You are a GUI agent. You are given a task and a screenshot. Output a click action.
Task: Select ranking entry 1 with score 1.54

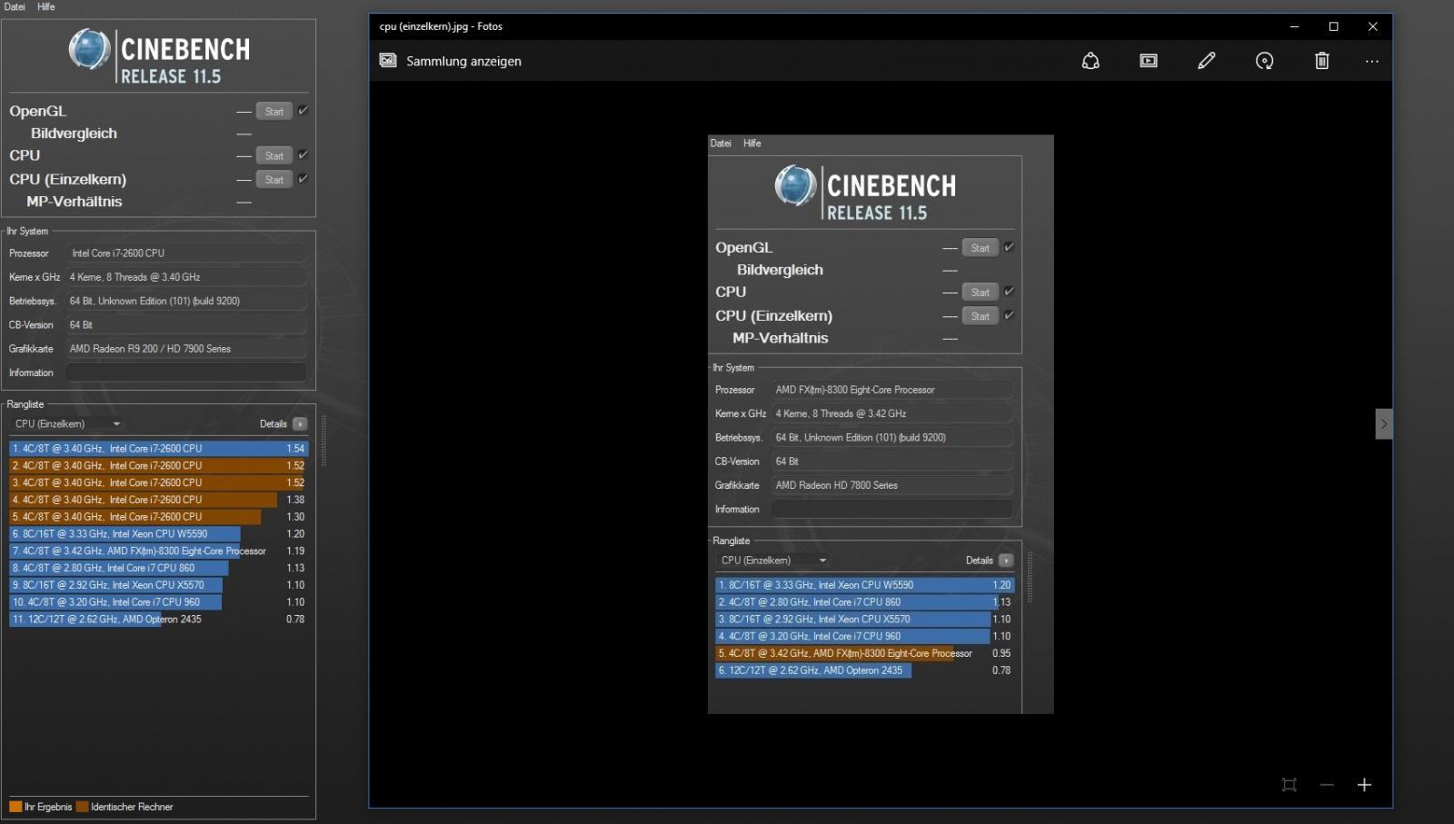159,449
